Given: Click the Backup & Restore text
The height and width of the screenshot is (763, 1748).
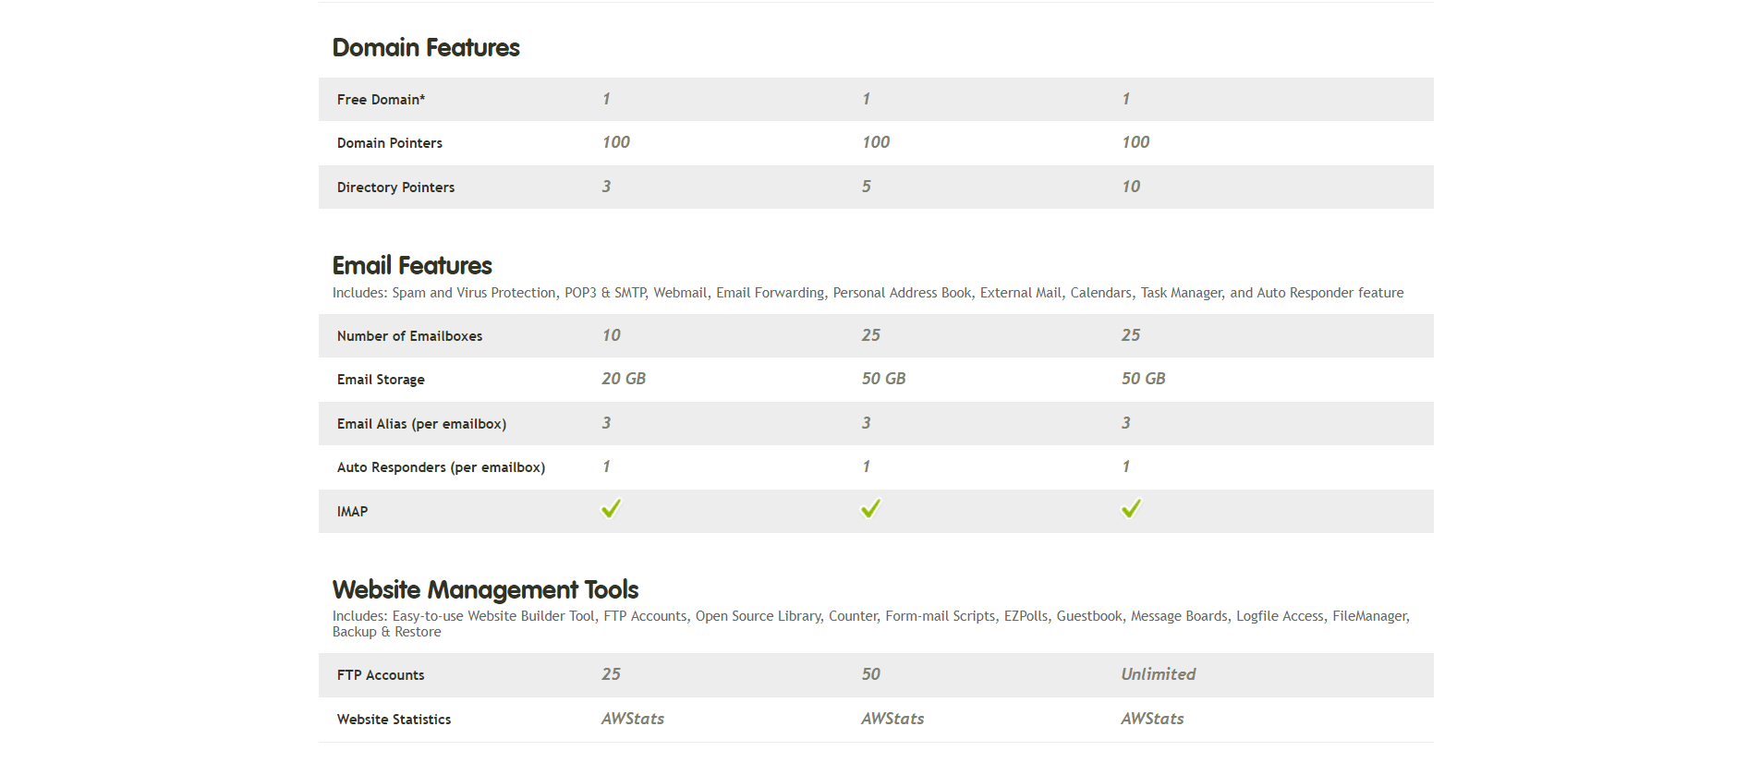Looking at the screenshot, I should coord(386,632).
